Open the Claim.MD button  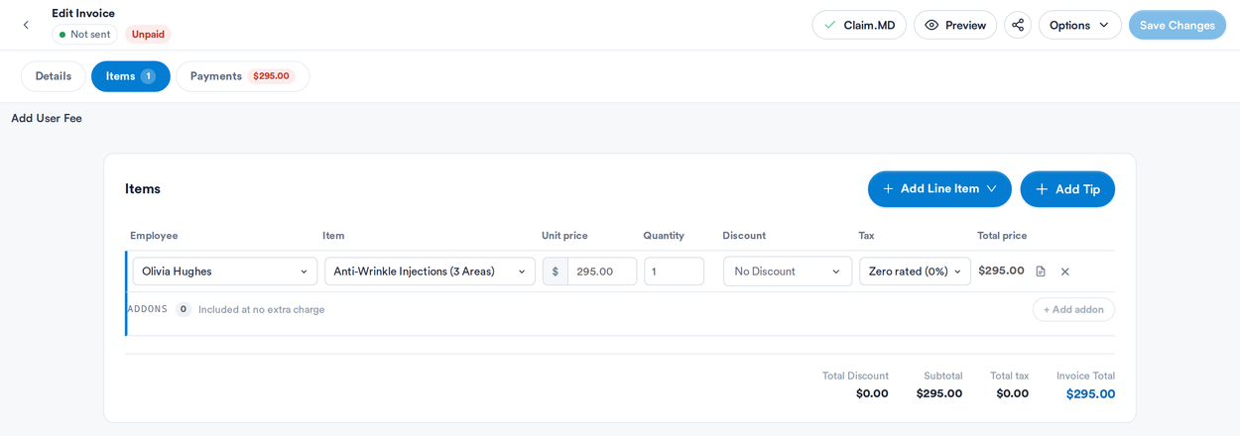tap(859, 25)
